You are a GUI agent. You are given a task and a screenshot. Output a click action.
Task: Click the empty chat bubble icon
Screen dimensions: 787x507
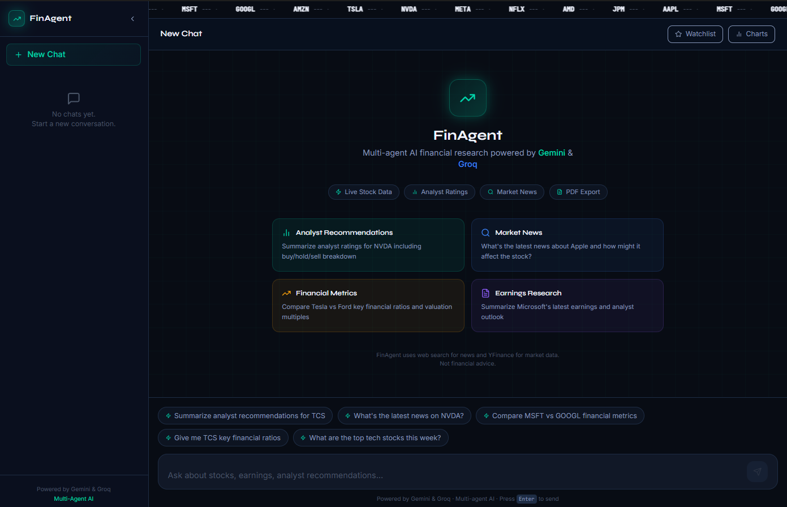pyautogui.click(x=74, y=98)
